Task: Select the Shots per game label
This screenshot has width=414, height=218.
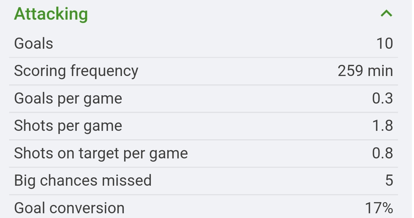Action: 68,126
